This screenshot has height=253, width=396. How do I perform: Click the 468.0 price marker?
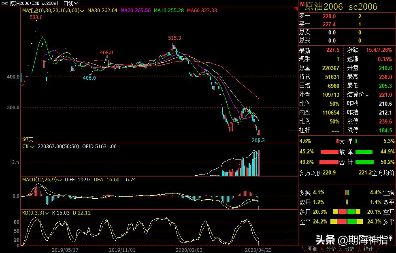click(x=106, y=53)
